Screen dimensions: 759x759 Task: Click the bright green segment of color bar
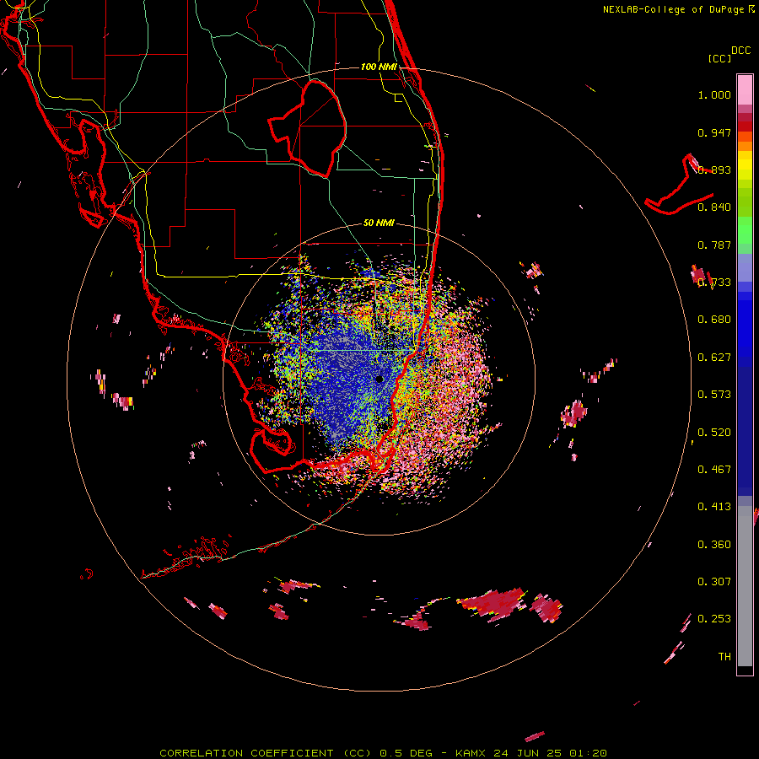point(745,230)
